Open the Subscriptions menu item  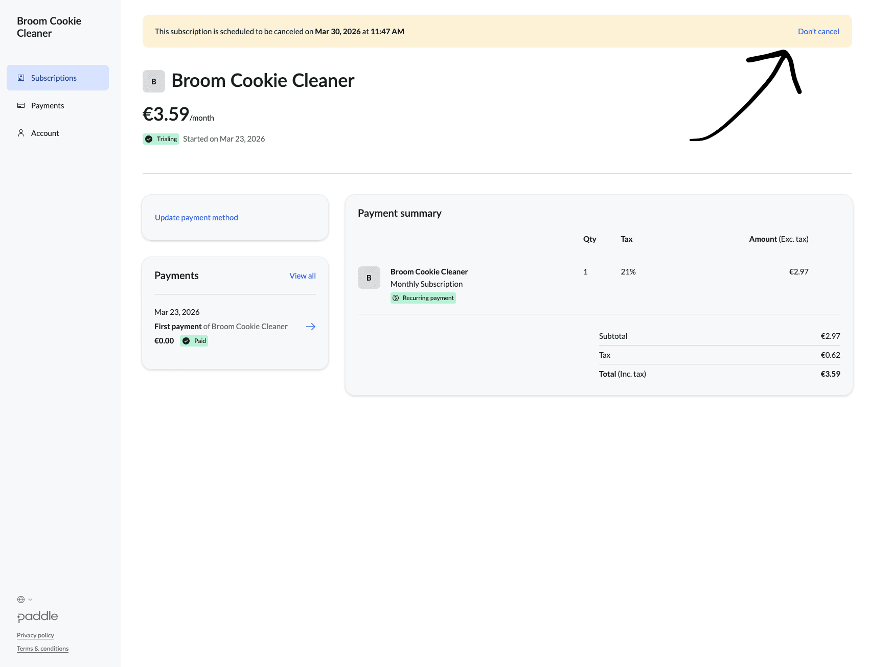(54, 78)
